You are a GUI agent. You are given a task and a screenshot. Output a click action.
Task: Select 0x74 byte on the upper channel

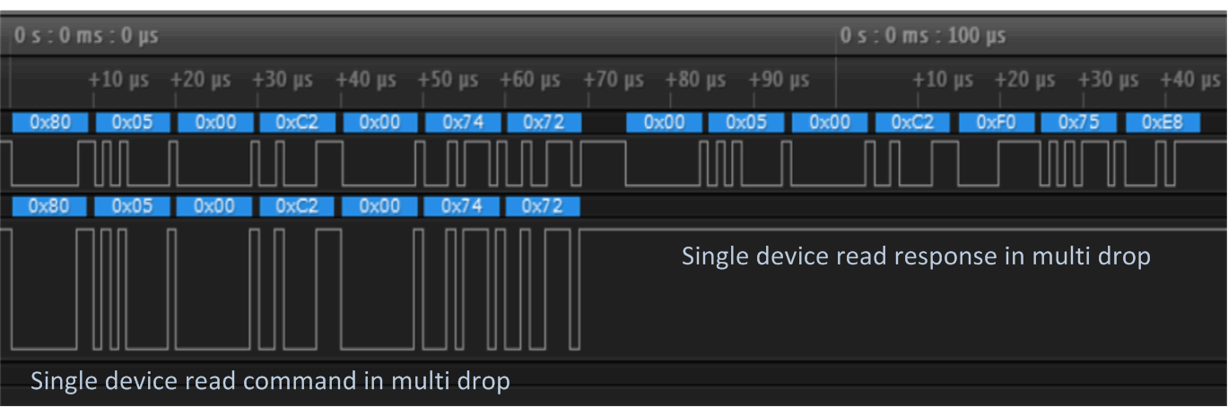462,123
